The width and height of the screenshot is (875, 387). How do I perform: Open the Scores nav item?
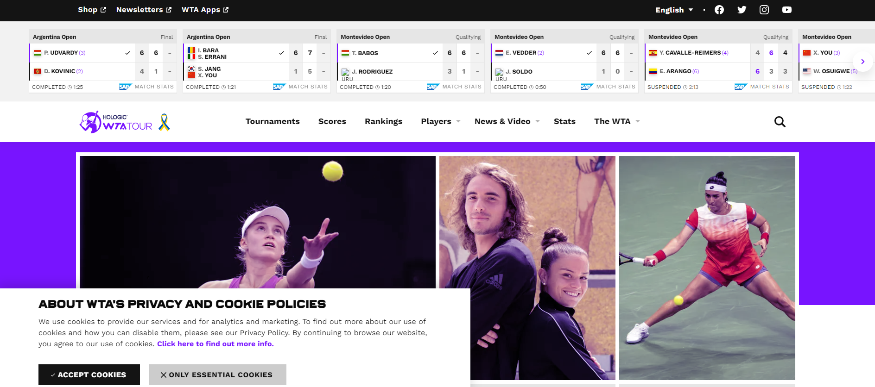332,121
